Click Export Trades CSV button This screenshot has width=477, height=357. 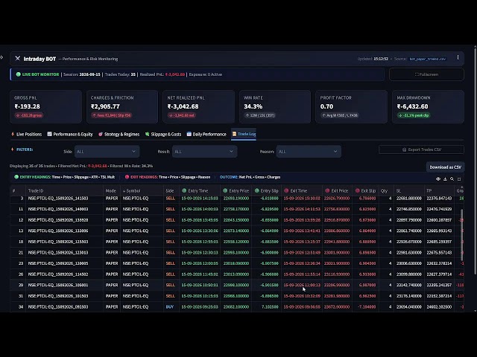coord(421,149)
